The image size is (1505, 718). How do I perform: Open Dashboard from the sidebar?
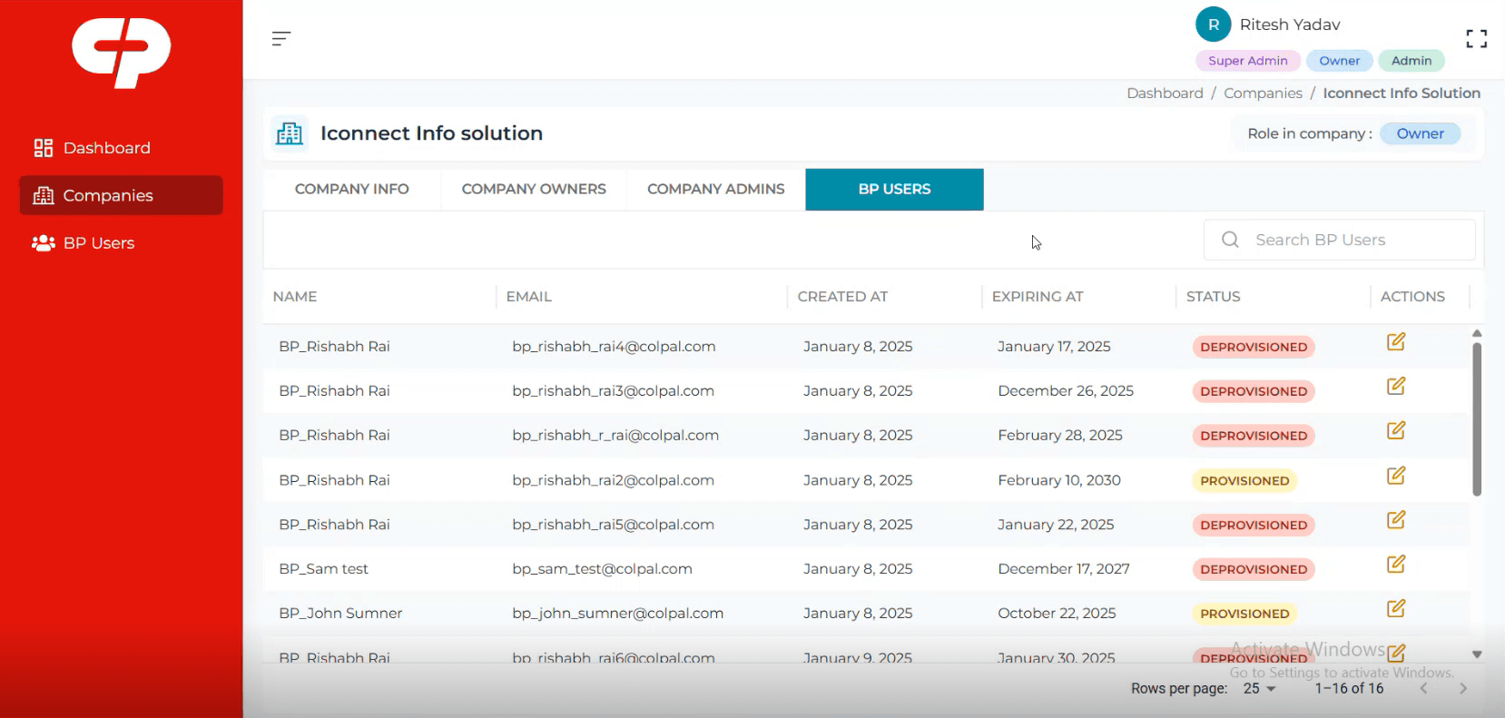click(x=106, y=148)
